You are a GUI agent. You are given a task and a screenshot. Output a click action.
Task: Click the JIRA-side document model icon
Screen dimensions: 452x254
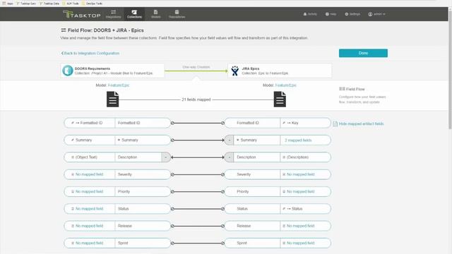click(280, 99)
